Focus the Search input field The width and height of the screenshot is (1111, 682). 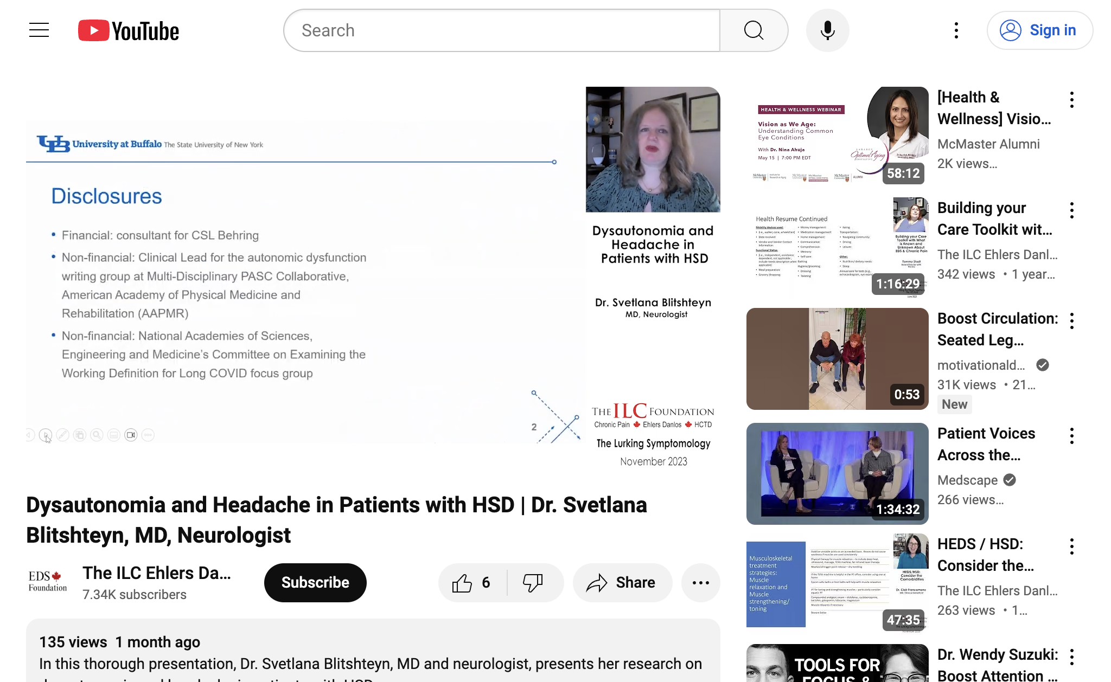(502, 30)
